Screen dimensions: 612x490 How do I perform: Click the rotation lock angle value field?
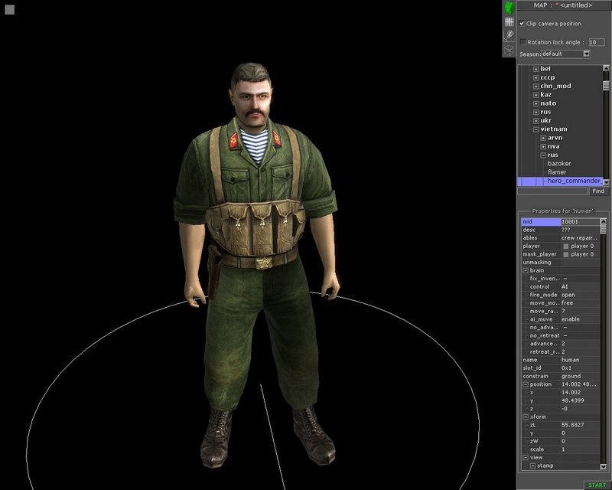597,42
